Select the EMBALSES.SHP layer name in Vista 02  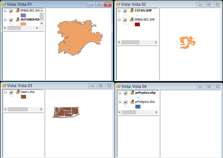pyautogui.click(x=144, y=20)
